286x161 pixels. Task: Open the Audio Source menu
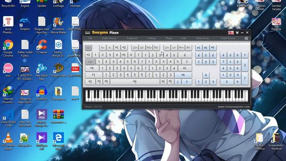[109, 38]
